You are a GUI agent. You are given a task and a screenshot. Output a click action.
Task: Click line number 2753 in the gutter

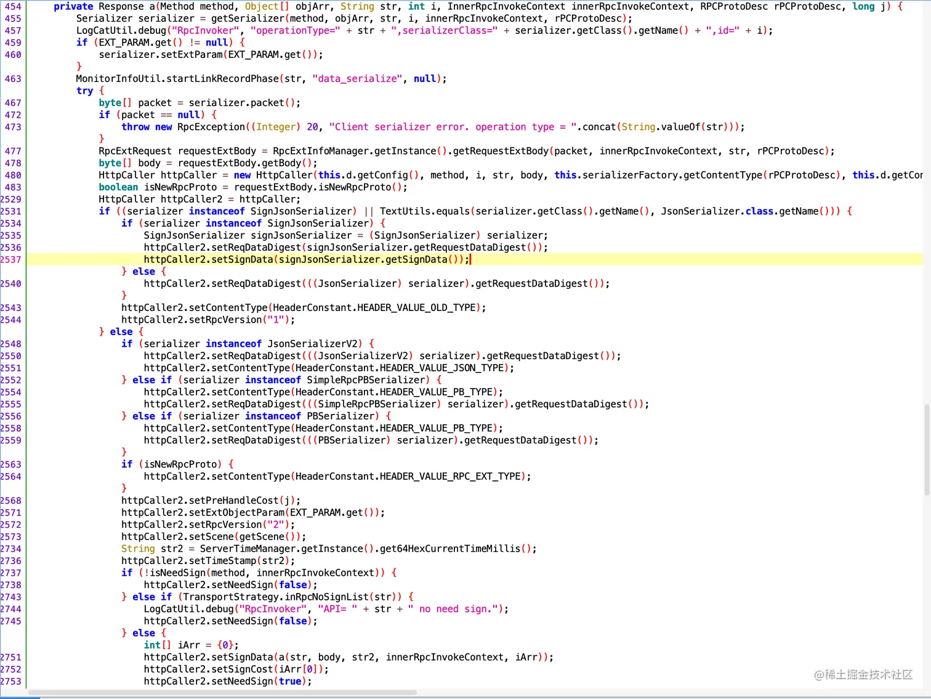tap(11, 681)
